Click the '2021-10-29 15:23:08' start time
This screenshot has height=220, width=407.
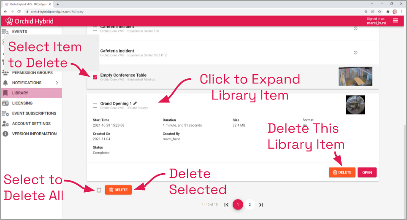coord(109,125)
